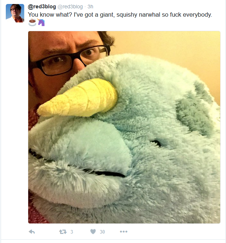Viewport: 226px width, 243px height.
Task: View retweeters by clicking count 3
Action: pos(72,232)
